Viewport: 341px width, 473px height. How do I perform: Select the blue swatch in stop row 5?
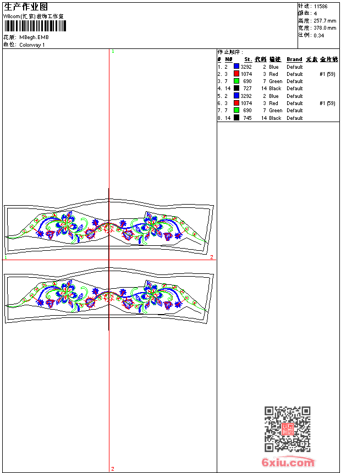tap(237, 96)
